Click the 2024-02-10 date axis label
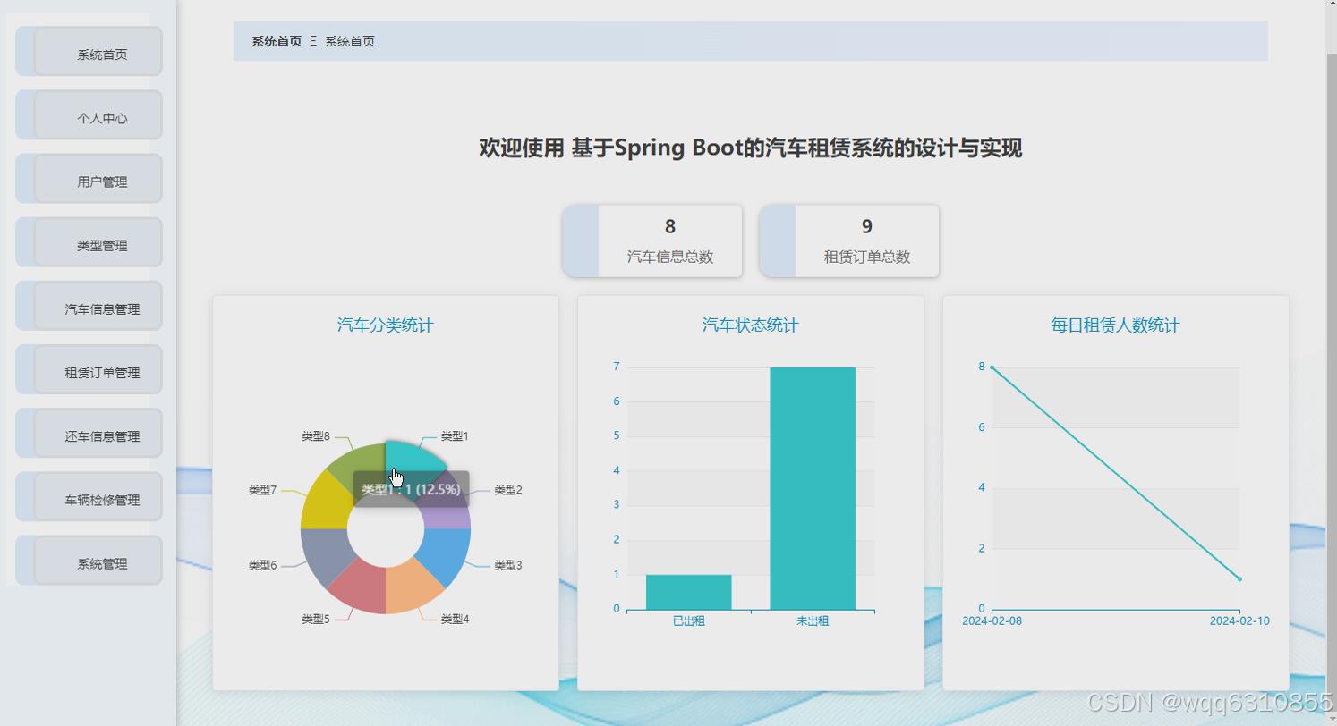 (x=1239, y=620)
